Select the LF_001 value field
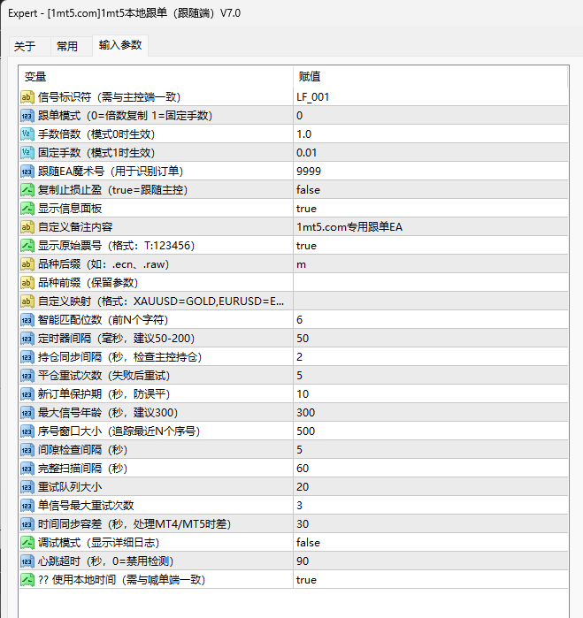This screenshot has height=618, width=583. tap(313, 97)
